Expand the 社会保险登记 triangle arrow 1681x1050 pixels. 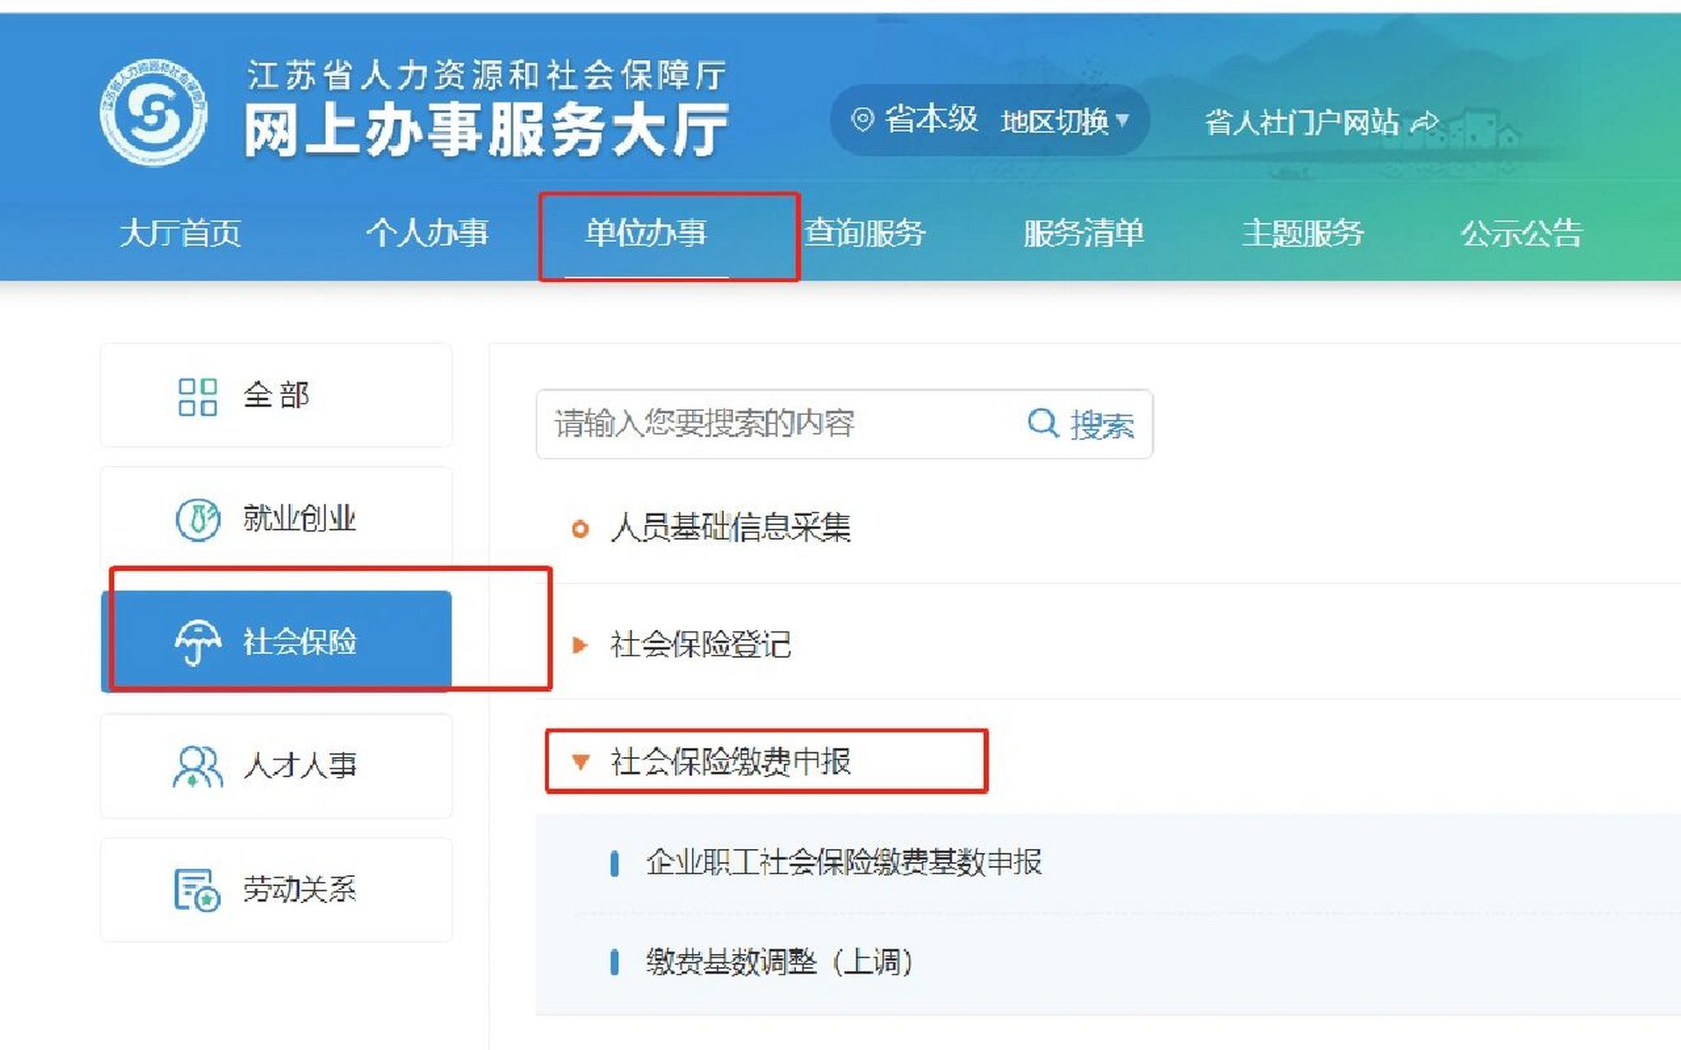tap(580, 645)
